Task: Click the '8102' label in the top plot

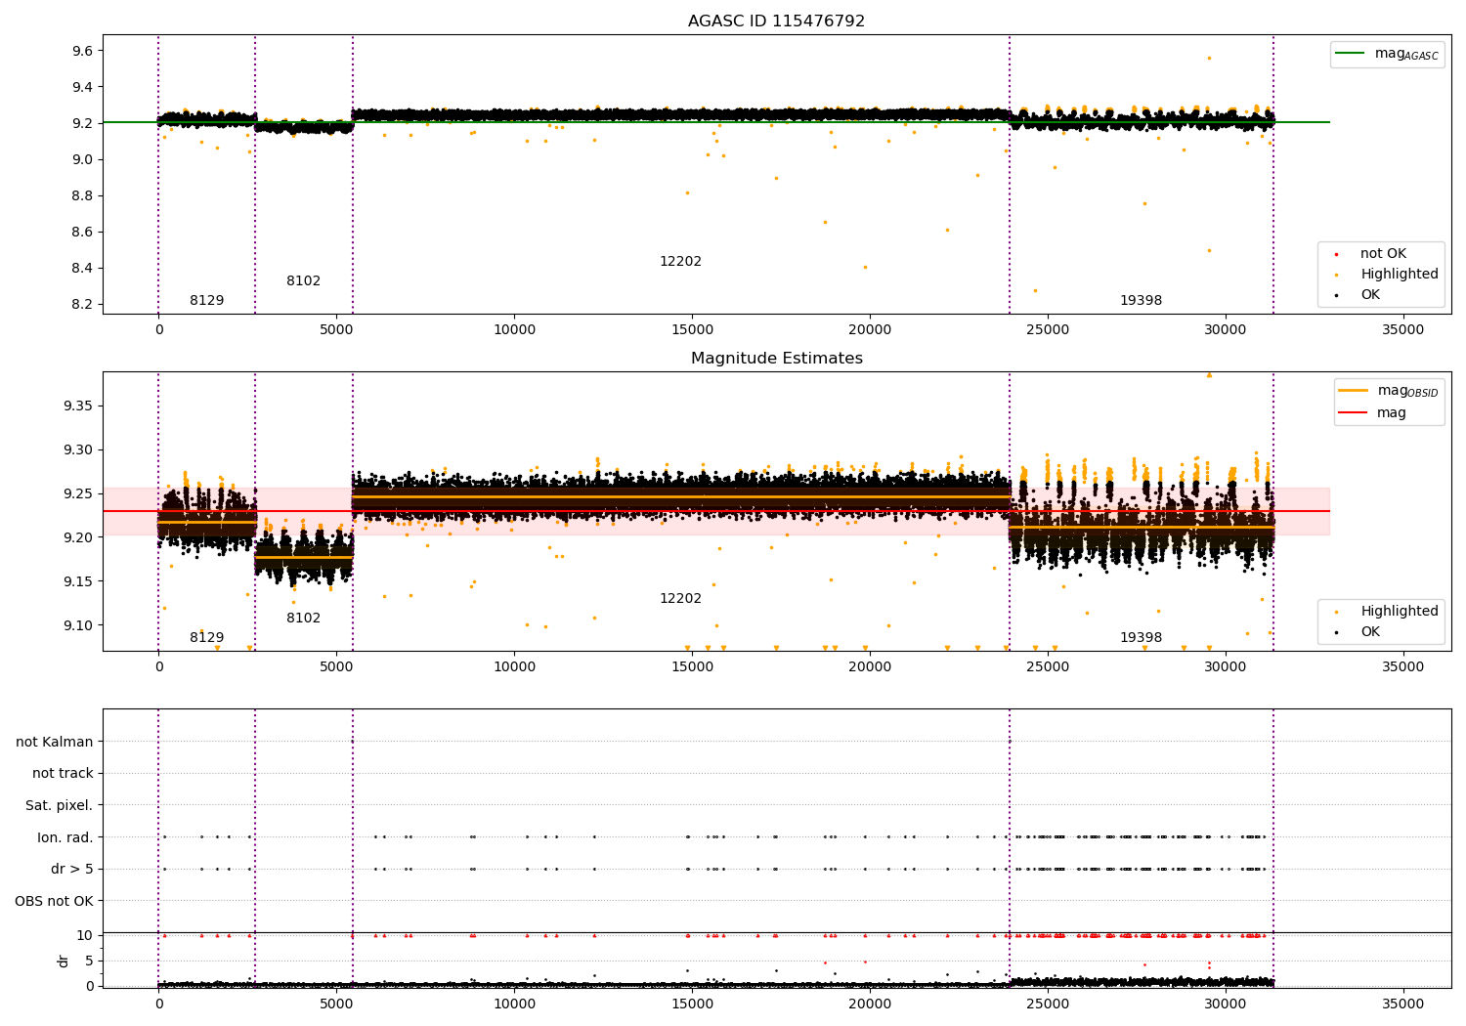Action: [303, 281]
